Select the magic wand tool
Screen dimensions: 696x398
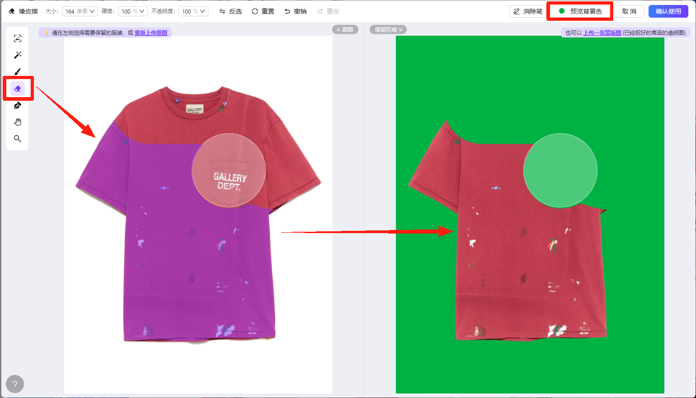pos(18,55)
